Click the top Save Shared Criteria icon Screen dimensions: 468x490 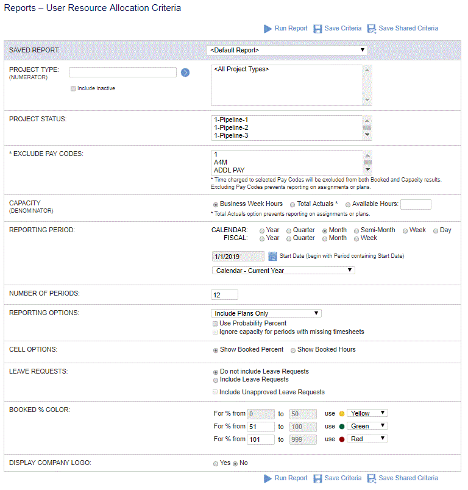click(372, 29)
